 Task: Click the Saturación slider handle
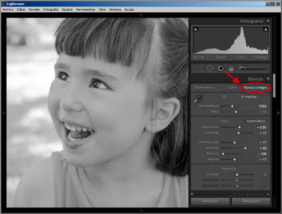click(x=237, y=186)
